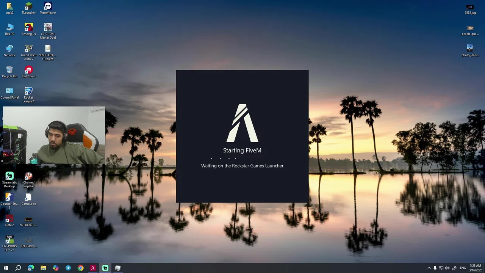Open the GameLoop shortcut
The width and height of the screenshot is (485, 273).
28,199
